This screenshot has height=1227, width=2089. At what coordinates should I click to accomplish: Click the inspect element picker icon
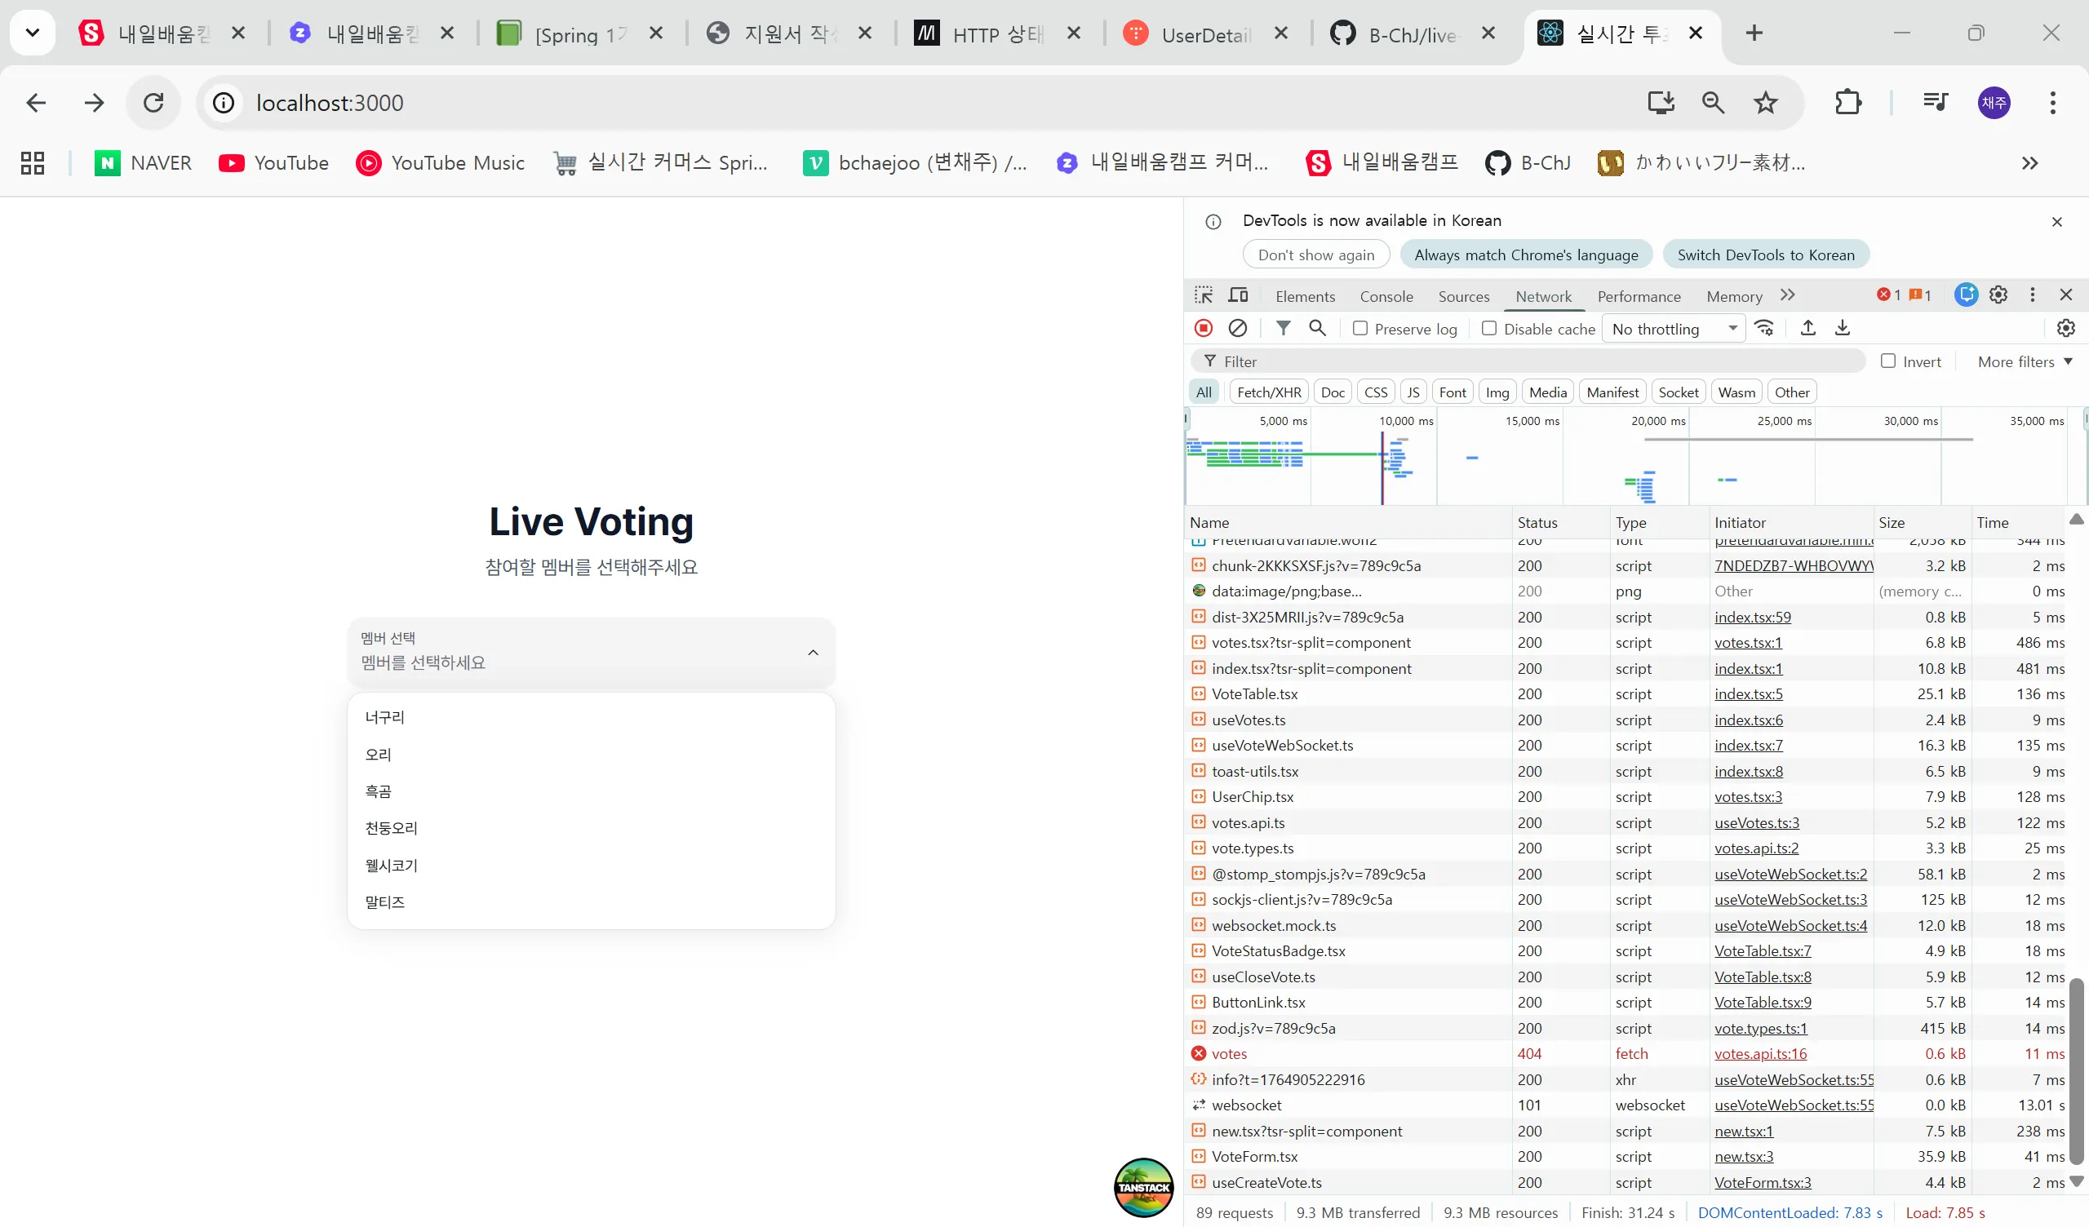coord(1203,295)
